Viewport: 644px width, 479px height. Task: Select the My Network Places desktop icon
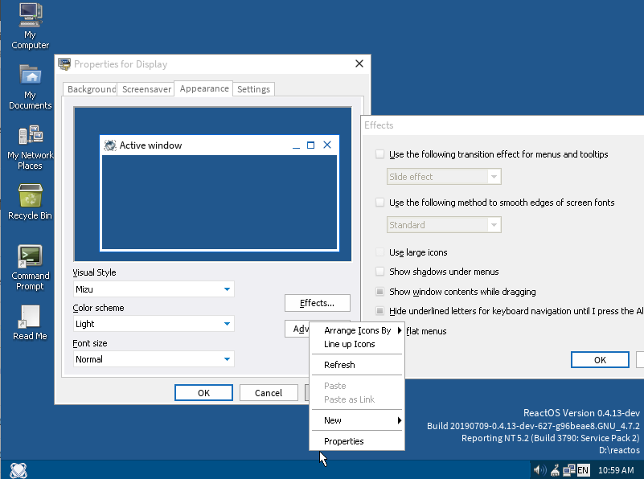tap(30, 147)
